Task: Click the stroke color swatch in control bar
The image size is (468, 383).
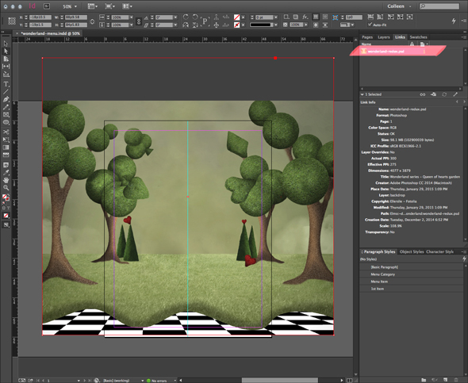Action: [x=236, y=25]
